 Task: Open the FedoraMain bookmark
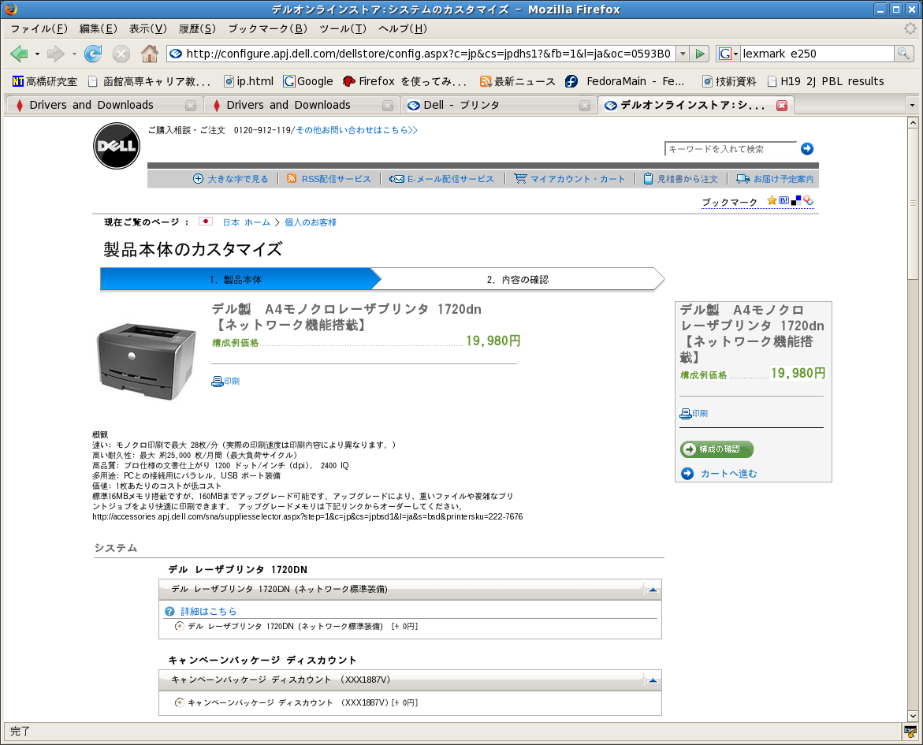coord(624,81)
